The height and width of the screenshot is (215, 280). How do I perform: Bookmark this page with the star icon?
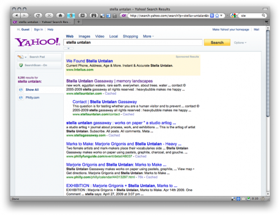click(x=217, y=16)
